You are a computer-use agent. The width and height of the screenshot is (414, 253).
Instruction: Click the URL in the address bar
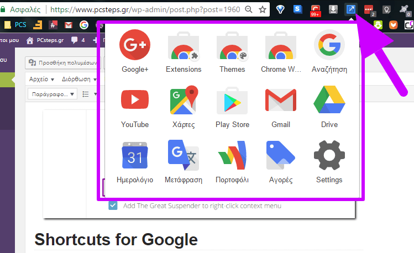pyautogui.click(x=145, y=10)
